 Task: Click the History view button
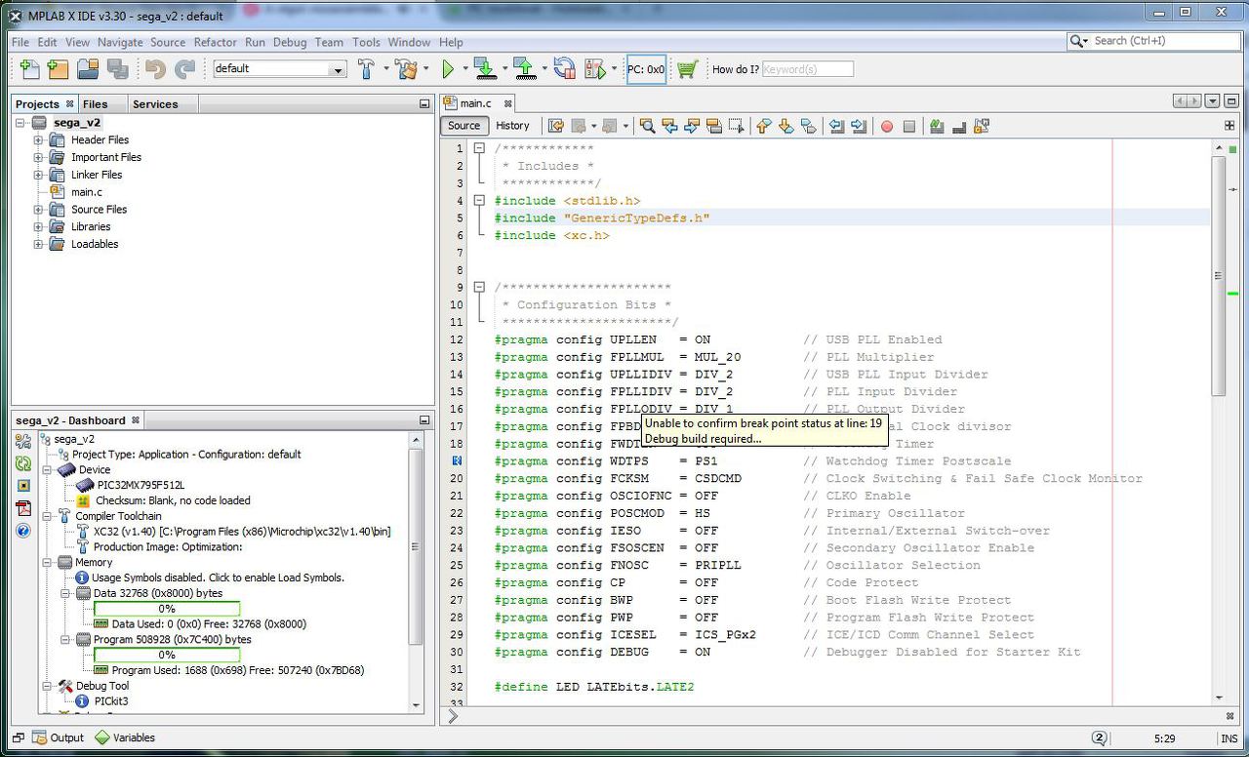(512, 126)
